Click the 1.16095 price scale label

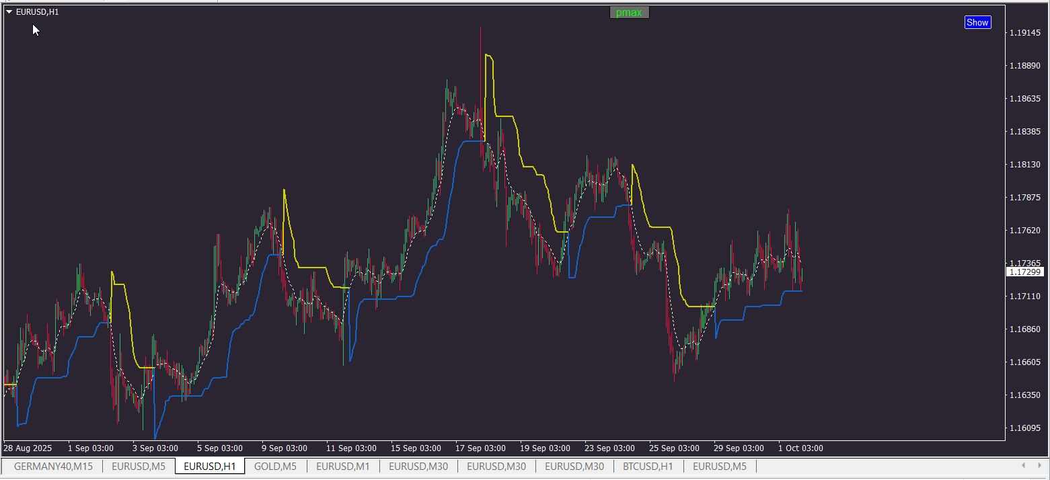1026,428
